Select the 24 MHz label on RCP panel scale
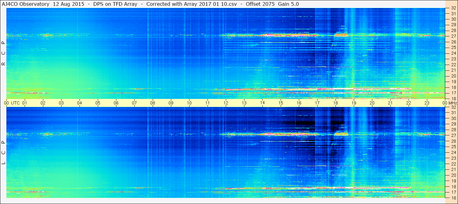 click(x=453, y=53)
